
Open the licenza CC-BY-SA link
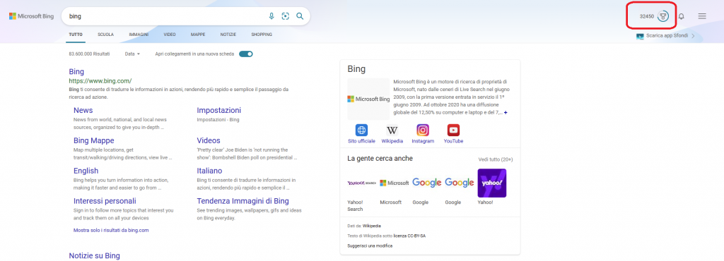[x=409, y=236]
